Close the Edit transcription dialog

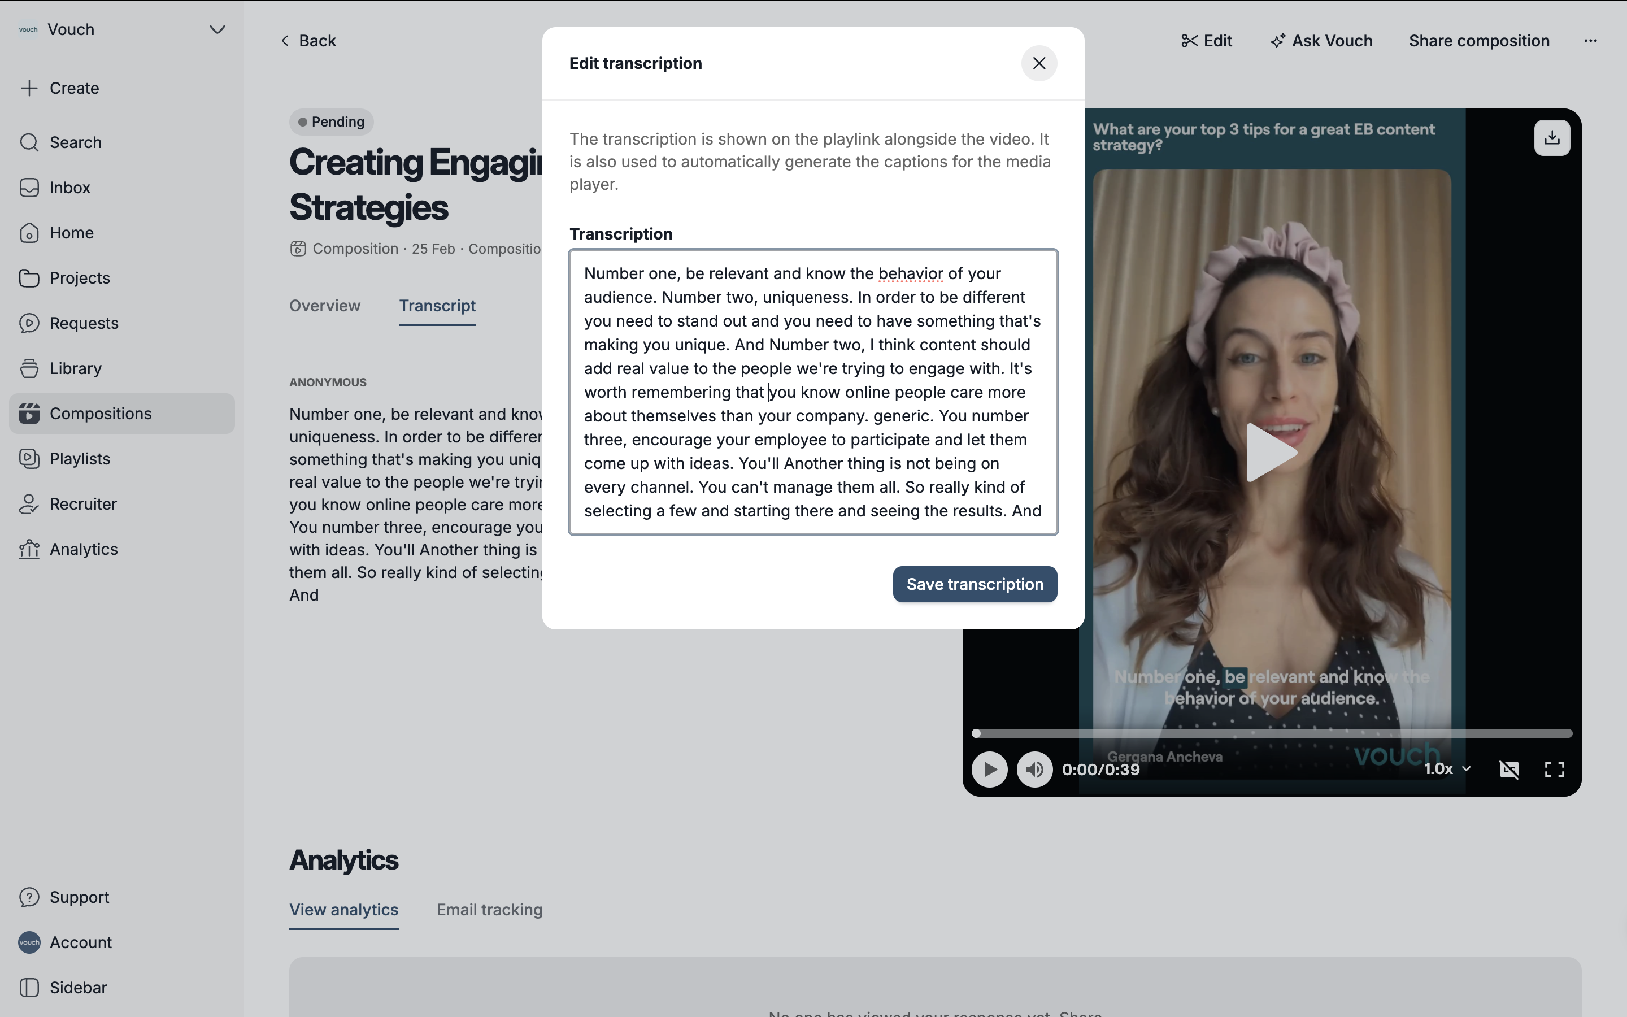pyautogui.click(x=1039, y=63)
